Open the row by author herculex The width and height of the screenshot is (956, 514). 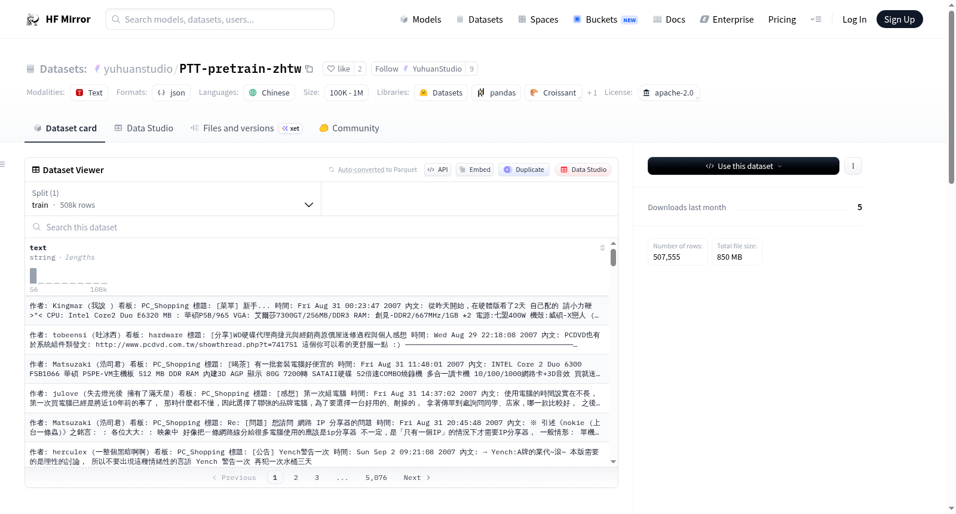pyautogui.click(x=317, y=457)
